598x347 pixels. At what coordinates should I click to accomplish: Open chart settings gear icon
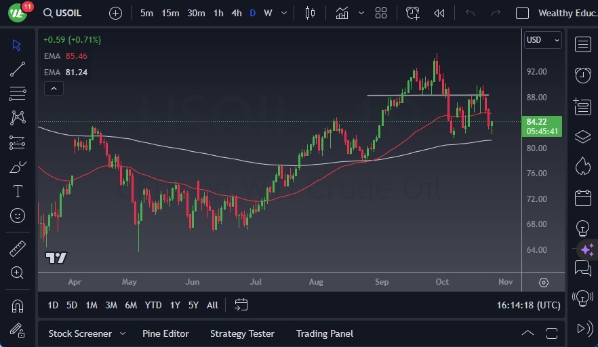pyautogui.click(x=544, y=282)
